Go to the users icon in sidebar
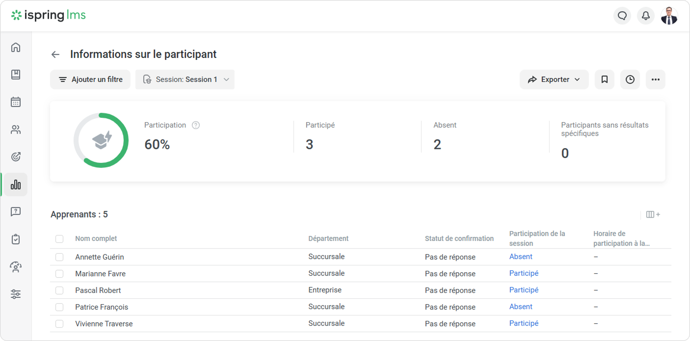 point(16,130)
